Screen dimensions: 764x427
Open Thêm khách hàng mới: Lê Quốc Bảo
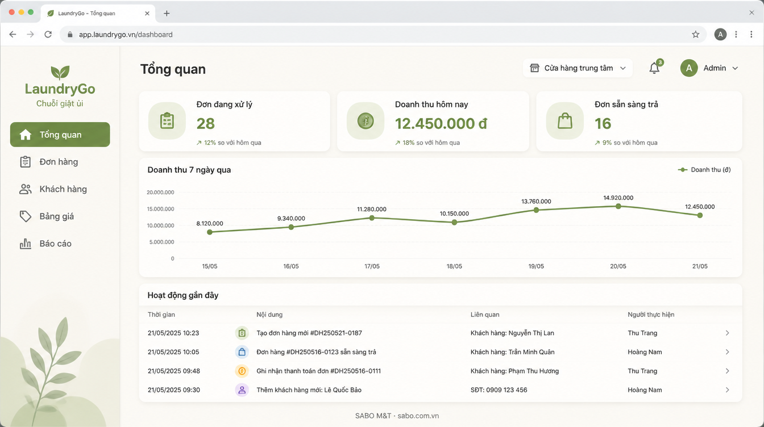pos(309,390)
